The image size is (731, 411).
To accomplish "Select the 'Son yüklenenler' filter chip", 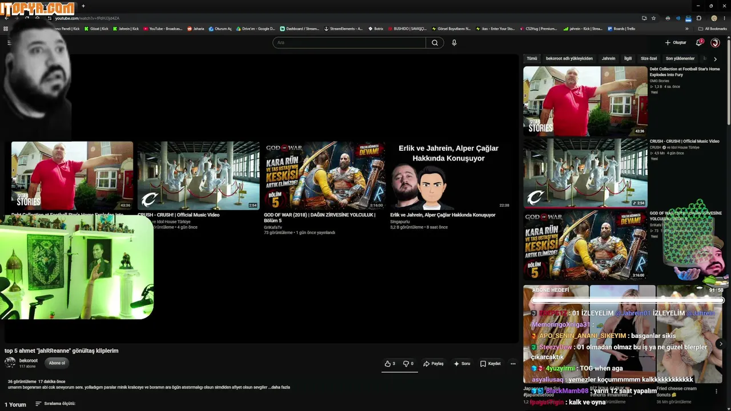I will (680, 58).
